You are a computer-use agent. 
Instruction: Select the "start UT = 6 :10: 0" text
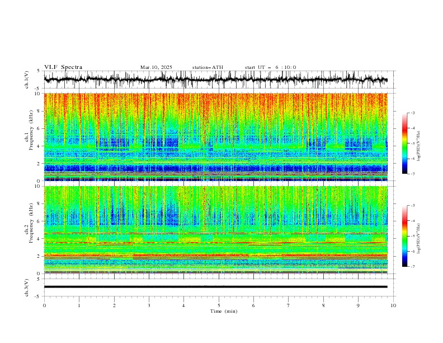[270, 67]
